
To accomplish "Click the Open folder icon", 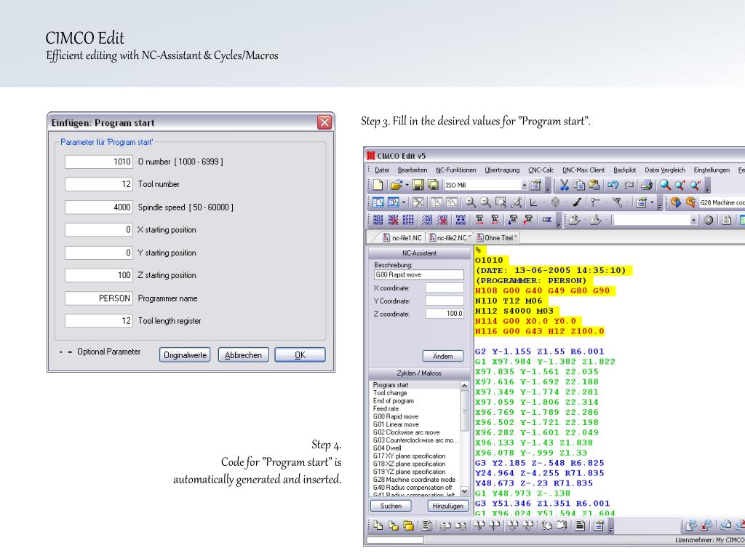I will [397, 185].
